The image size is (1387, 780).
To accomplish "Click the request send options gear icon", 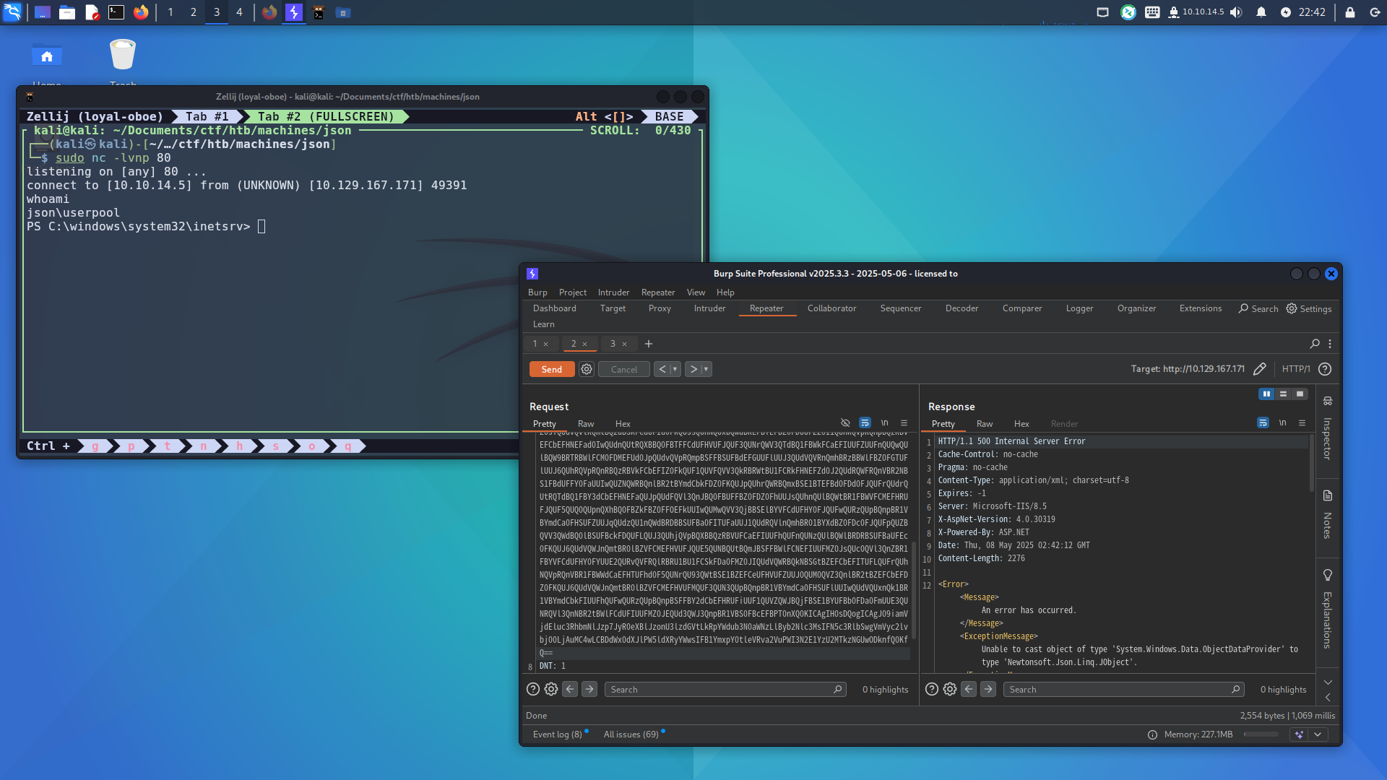I will click(587, 369).
